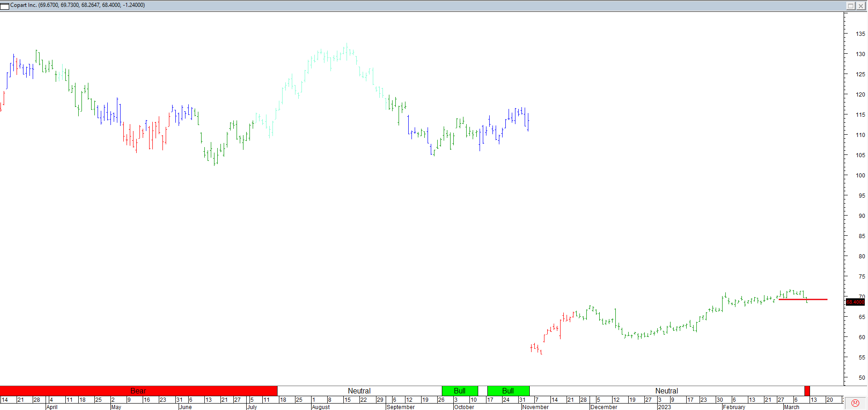Click the 50 price axis value
This screenshot has width=868, height=410.
pyautogui.click(x=862, y=378)
